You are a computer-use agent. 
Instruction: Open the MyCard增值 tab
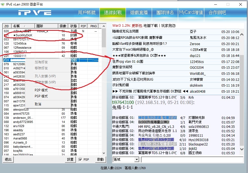point(191,12)
